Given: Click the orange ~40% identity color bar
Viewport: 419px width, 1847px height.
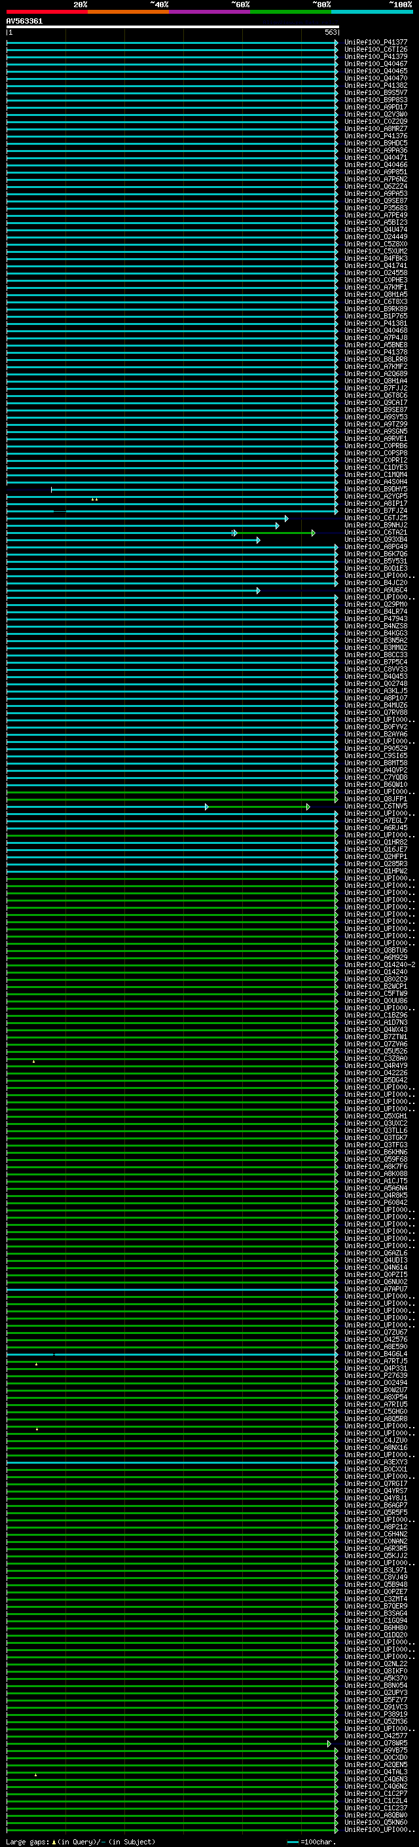Looking at the screenshot, I should coord(128,12).
